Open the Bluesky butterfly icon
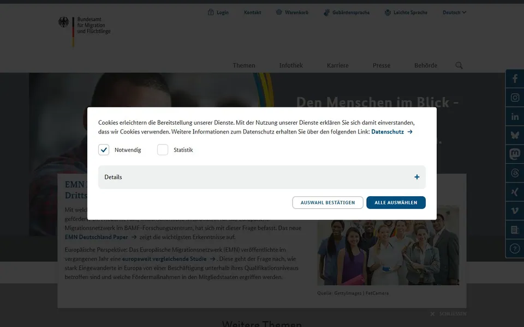Screen dimensions: 524x327 tap(515, 135)
